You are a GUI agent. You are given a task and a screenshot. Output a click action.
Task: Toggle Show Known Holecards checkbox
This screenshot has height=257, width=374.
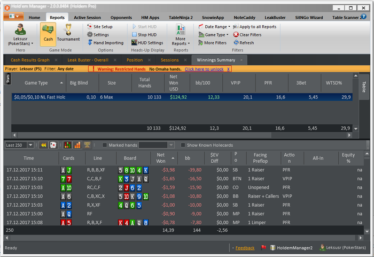pos(183,145)
